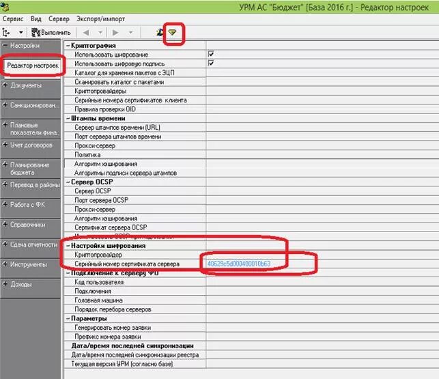
Task: Collapse the Параметры group
Action: point(68,318)
